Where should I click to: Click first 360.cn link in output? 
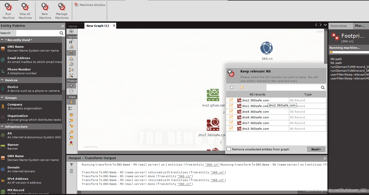tap(213, 165)
